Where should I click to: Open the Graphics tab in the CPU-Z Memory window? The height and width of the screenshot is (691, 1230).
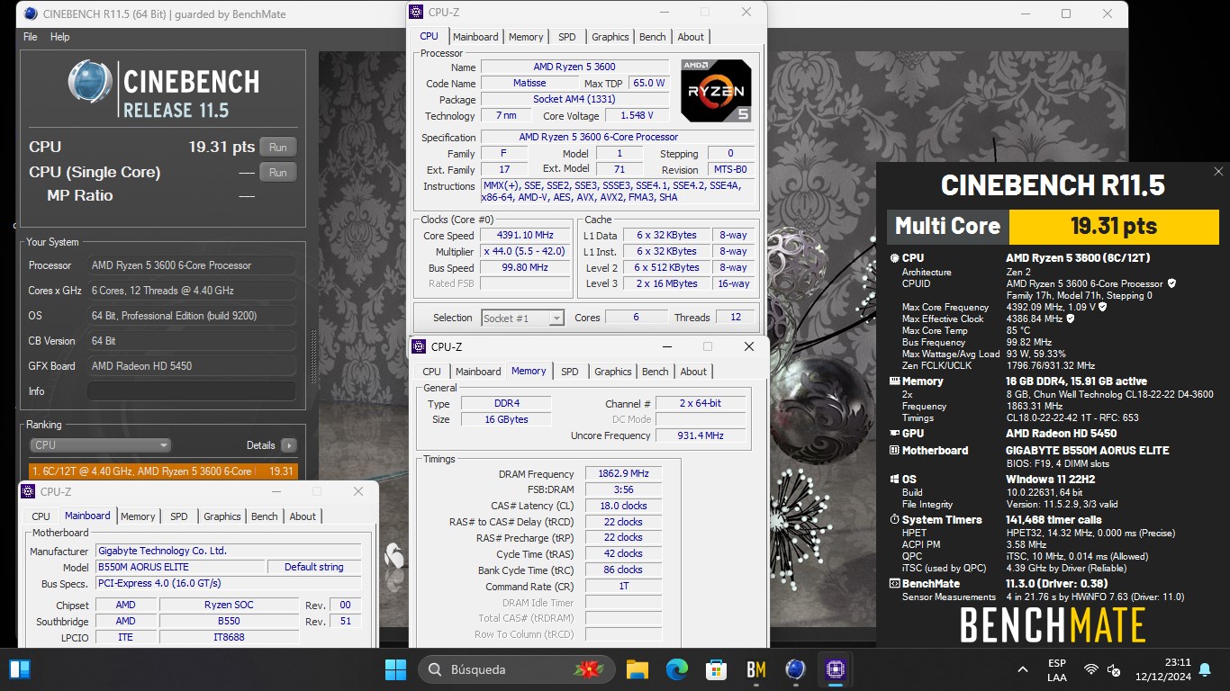(x=613, y=372)
